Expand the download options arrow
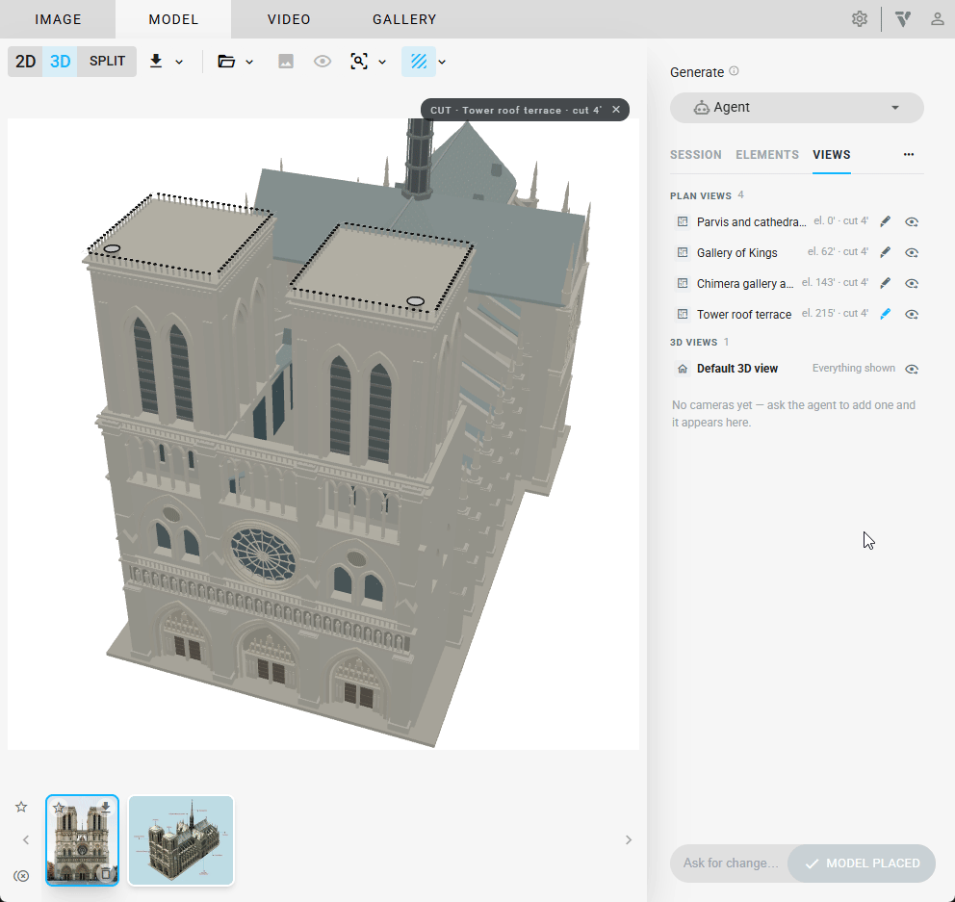Image resolution: width=955 pixels, height=902 pixels. pyautogui.click(x=179, y=62)
